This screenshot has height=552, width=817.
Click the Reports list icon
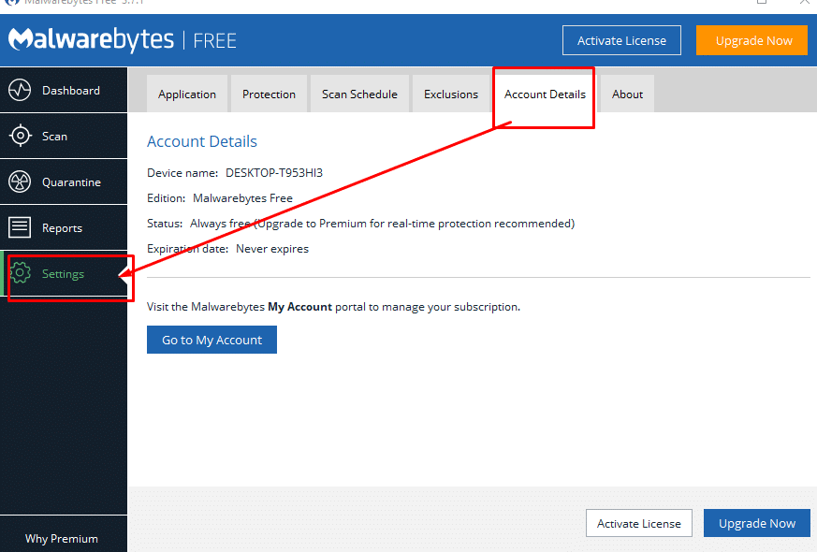20,227
